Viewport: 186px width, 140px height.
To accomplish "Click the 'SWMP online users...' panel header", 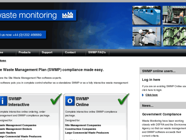I will (x=163, y=71).
